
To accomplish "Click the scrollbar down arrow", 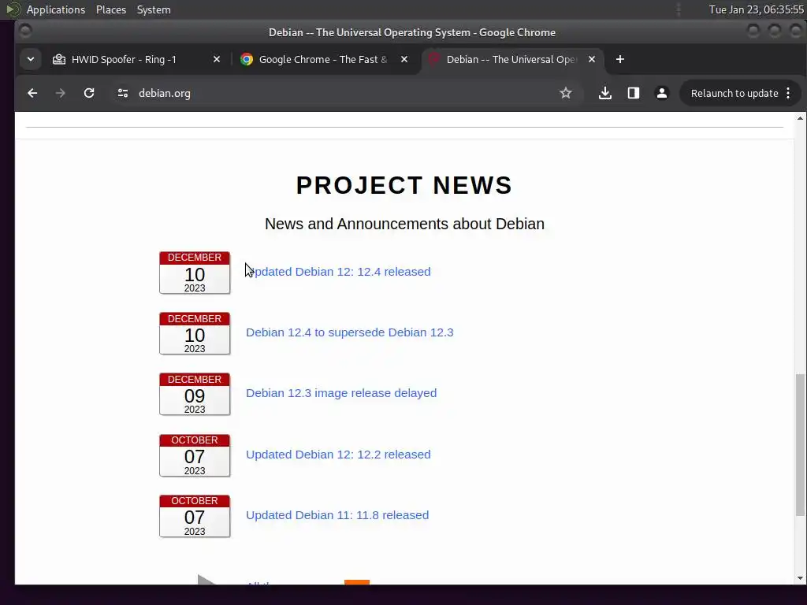I will click(800, 577).
